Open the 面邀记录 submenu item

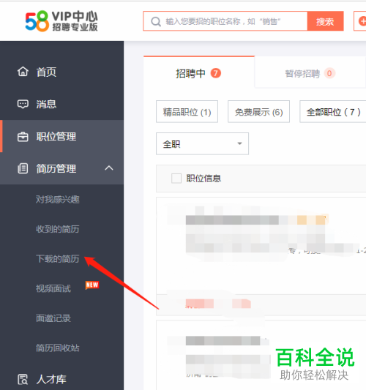click(53, 318)
